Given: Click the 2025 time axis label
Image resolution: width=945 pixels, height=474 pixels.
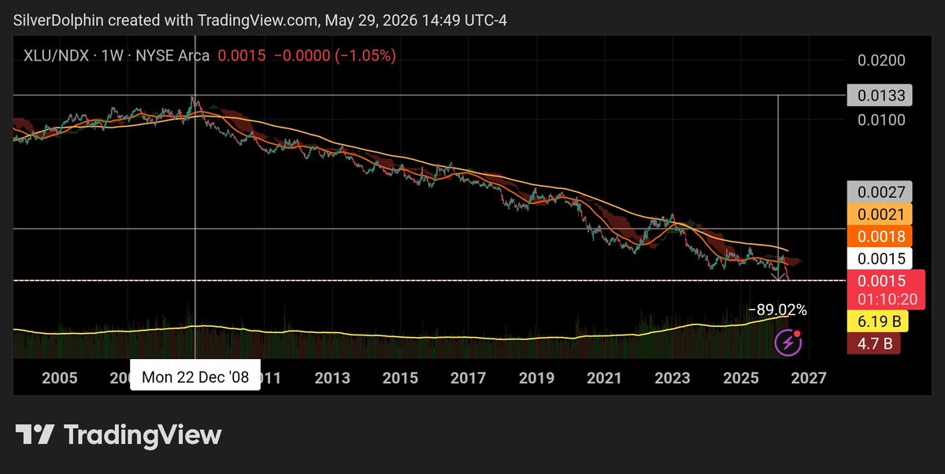Looking at the screenshot, I should 741,377.
